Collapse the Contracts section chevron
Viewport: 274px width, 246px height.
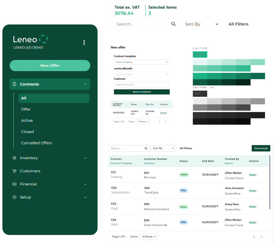85,84
